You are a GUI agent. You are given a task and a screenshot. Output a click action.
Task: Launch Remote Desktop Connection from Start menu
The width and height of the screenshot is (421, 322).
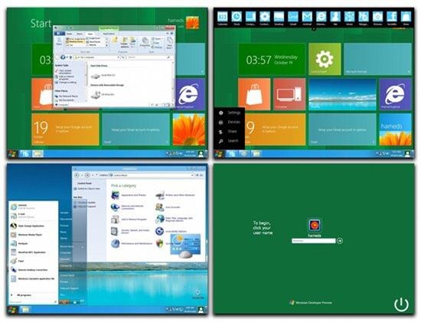29,270
